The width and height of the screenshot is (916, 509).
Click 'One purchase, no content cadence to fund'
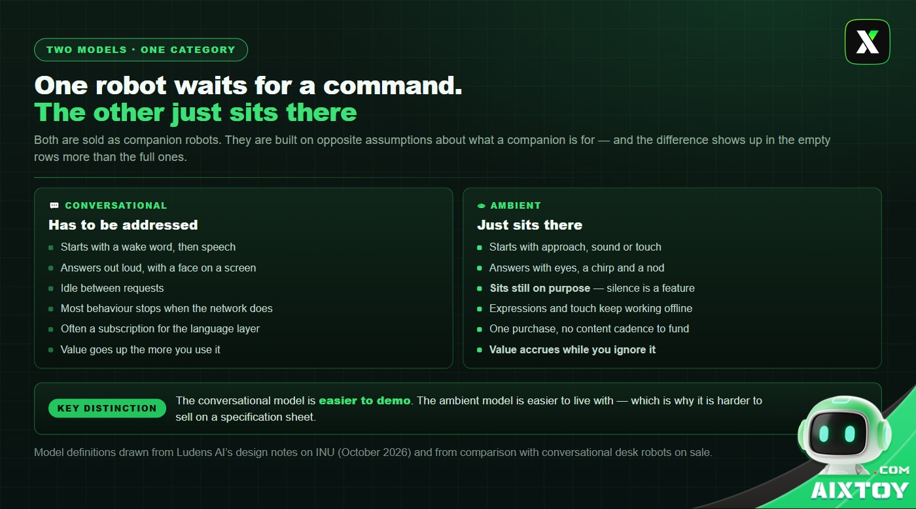(589, 328)
